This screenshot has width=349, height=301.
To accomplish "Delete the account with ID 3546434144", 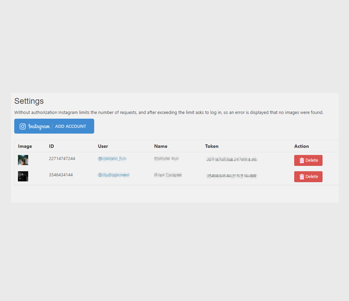I will [x=308, y=177].
